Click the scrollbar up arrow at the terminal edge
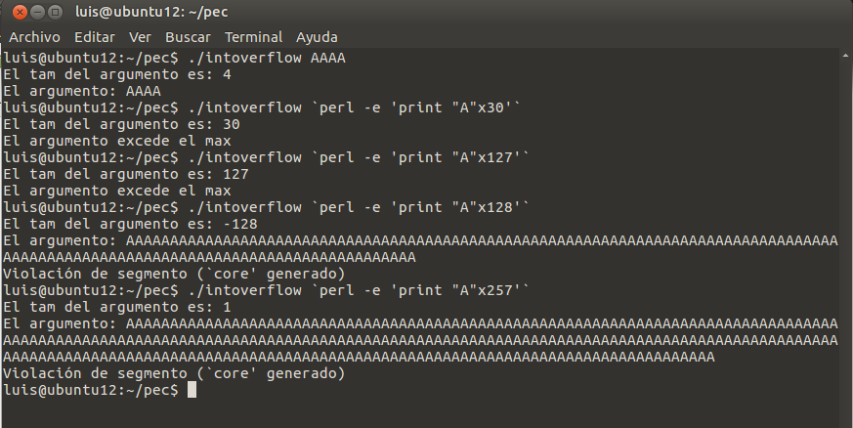This screenshot has height=428, width=853. pyautogui.click(x=846, y=56)
